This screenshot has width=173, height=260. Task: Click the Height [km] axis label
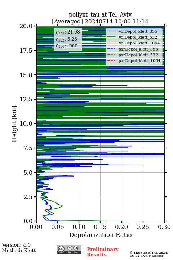point(14,124)
